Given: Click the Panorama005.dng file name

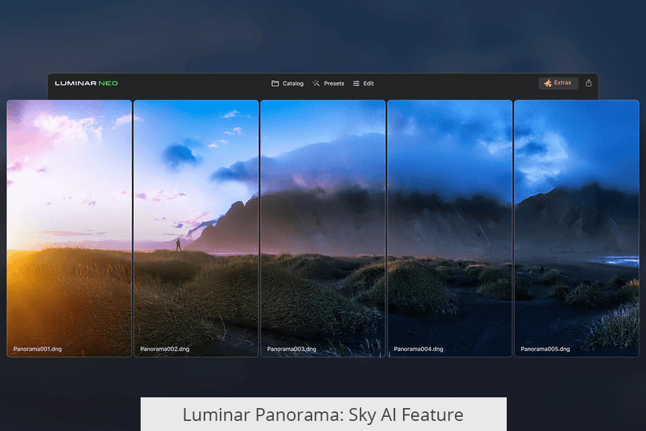Looking at the screenshot, I should [x=546, y=349].
